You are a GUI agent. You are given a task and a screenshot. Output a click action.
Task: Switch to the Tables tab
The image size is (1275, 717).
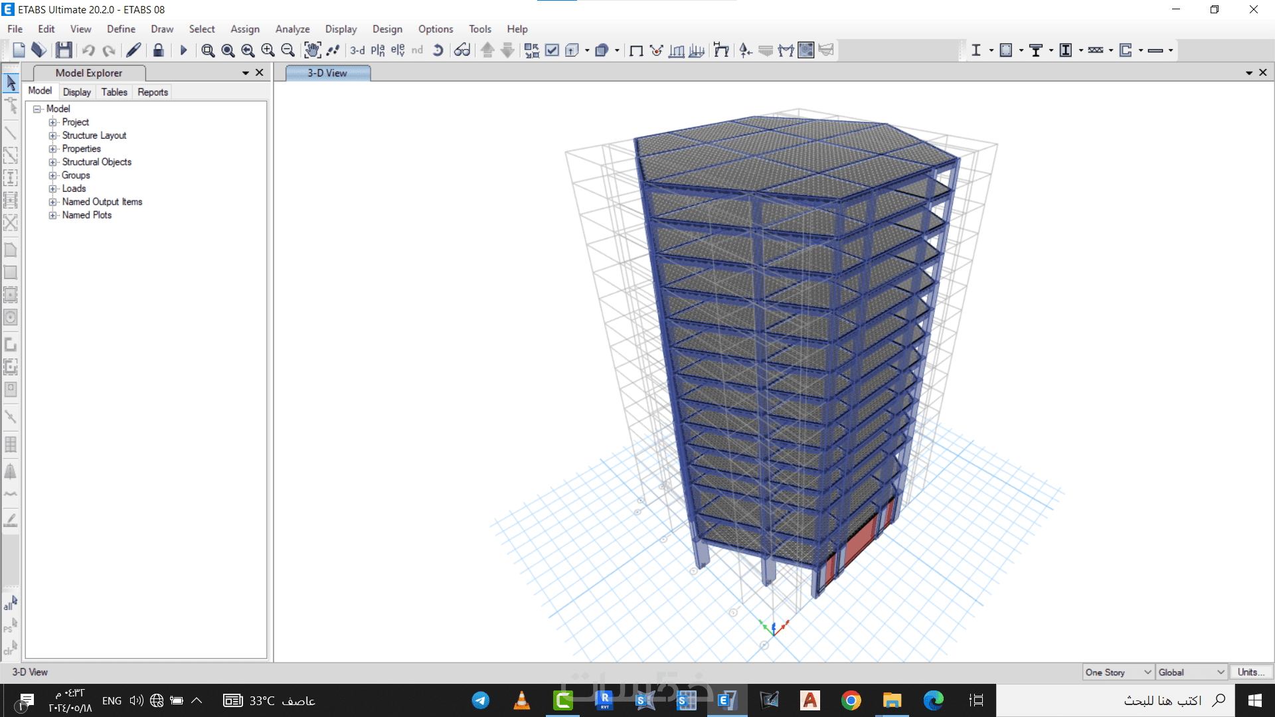[x=114, y=92]
